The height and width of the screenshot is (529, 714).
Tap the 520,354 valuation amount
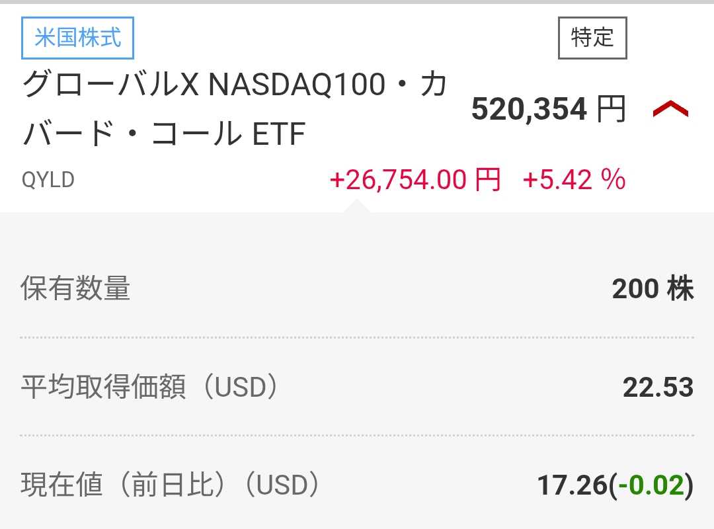point(529,110)
